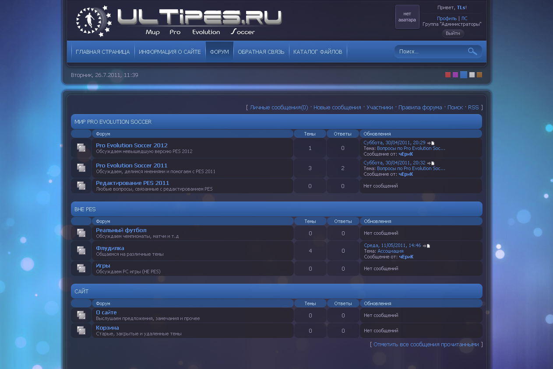Click the Корзина forum folder icon
The width and height of the screenshot is (553, 369).
click(81, 330)
